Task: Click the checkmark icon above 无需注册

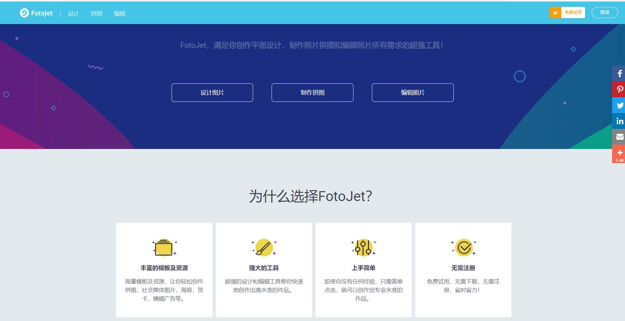Action: coord(463,248)
